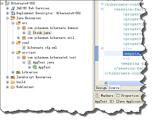Image resolution: width=153 pixels, height=121 pixels.
Task: Click the domain package icon
Action: coord(24,28)
